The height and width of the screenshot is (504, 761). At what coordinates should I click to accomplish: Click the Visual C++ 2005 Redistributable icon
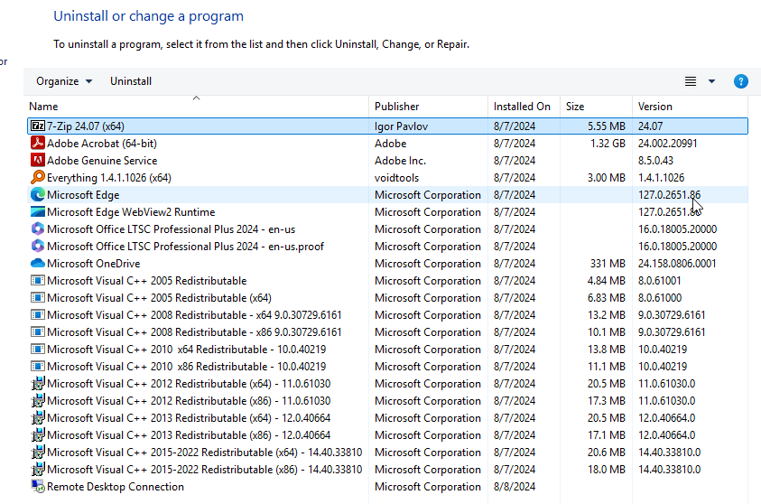click(38, 281)
